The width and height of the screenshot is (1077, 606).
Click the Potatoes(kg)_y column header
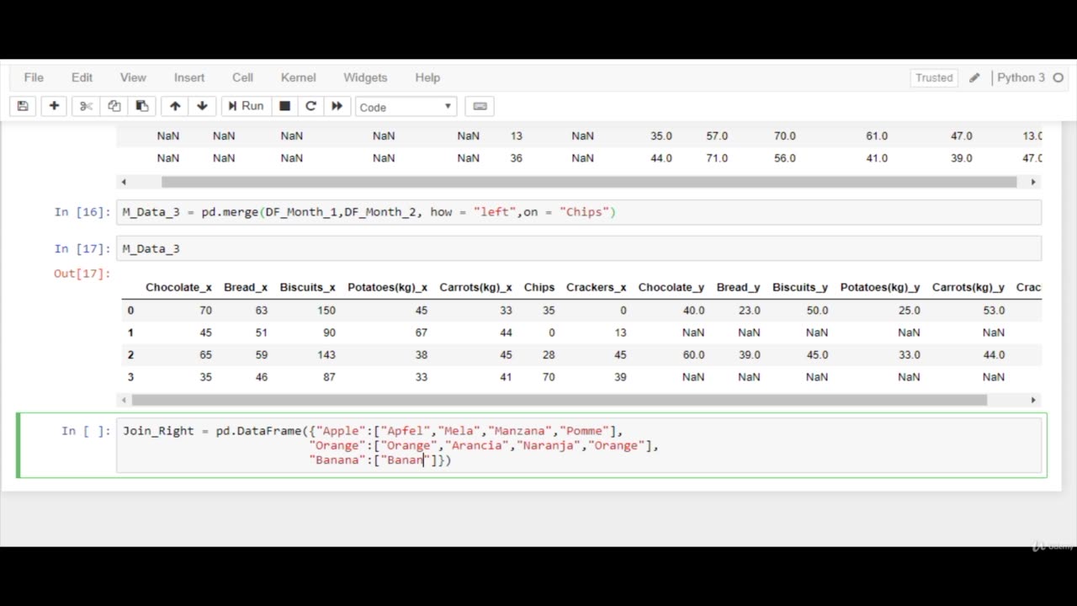(880, 287)
